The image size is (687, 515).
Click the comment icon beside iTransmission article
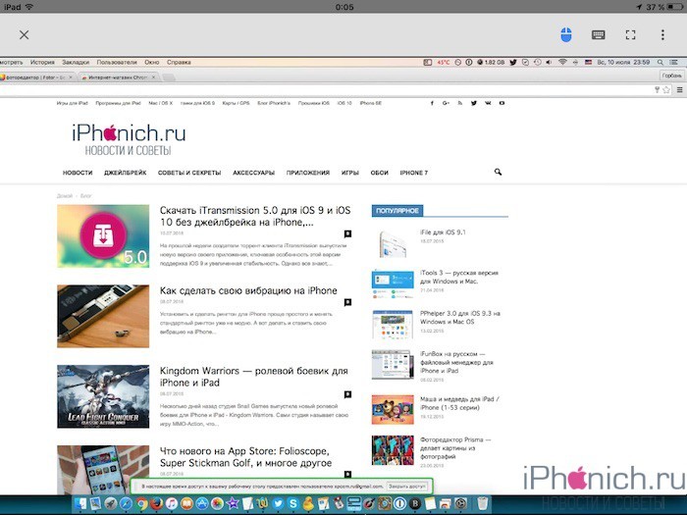[347, 233]
